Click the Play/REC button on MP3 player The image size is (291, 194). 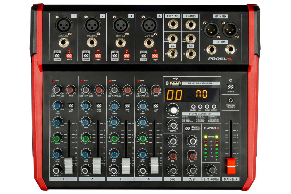[x=193, y=107]
